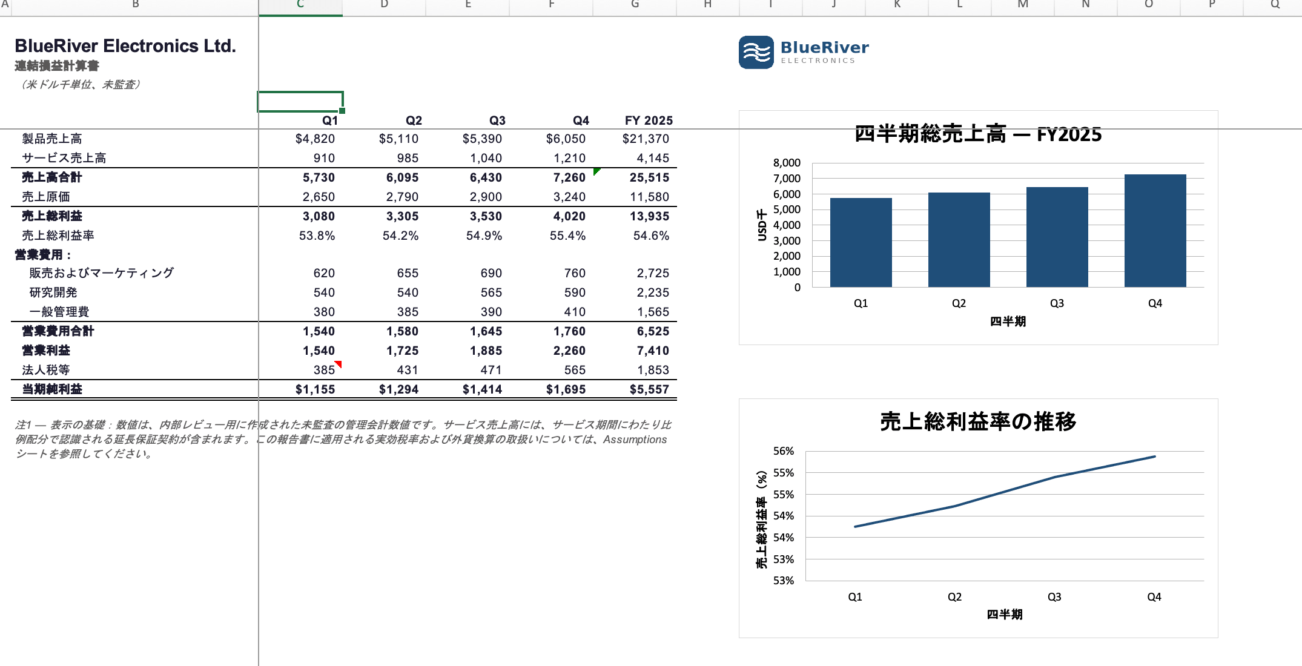Click cell 985 service revenue Q2
Image resolution: width=1302 pixels, height=666 pixels.
pos(384,158)
